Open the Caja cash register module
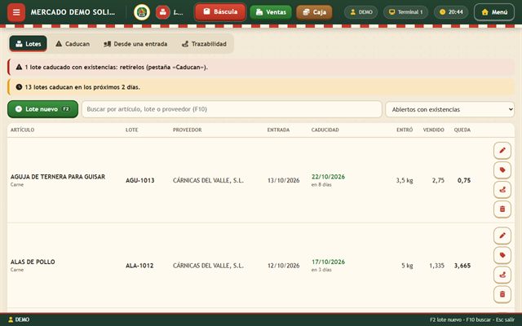522x326 pixels. 314,12
